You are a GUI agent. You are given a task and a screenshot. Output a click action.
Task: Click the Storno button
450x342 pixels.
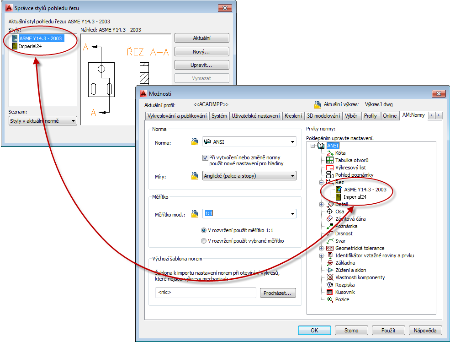351,331
